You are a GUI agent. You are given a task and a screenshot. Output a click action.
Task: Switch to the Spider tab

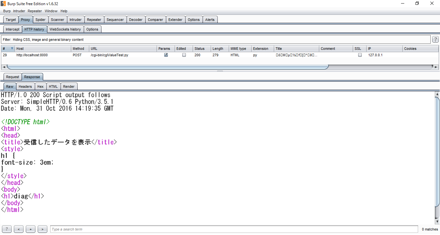[x=41, y=20]
